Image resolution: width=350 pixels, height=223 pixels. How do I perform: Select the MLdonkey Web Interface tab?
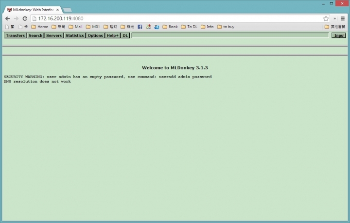pyautogui.click(x=33, y=10)
